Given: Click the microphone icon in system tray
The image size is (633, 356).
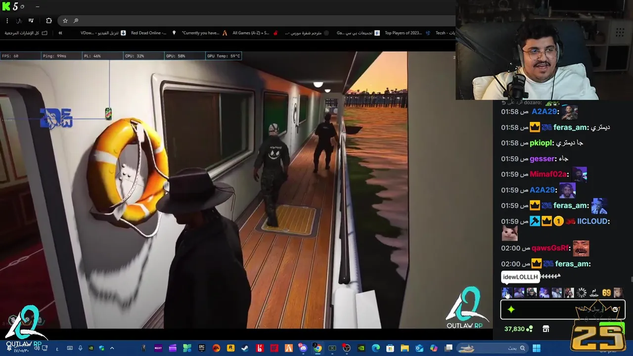Looking at the screenshot, I should (x=80, y=348).
